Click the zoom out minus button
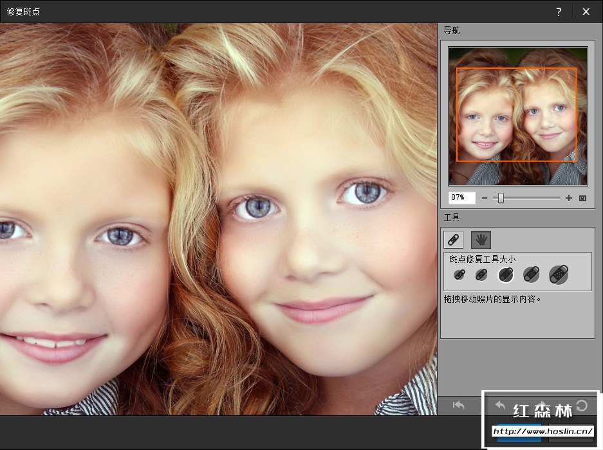The height and width of the screenshot is (450, 603). point(485,198)
